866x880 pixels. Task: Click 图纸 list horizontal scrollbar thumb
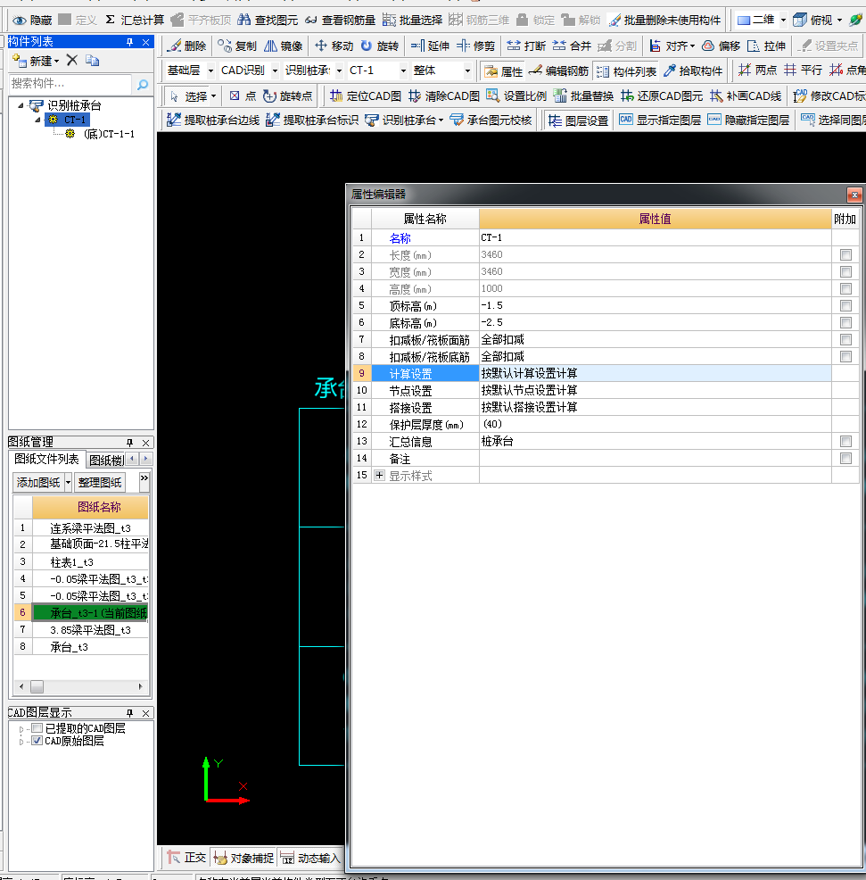37,686
